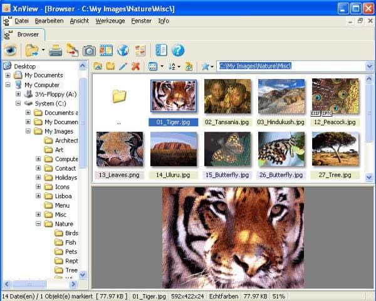
Task: Select the Art folder in tree
Action: coord(60,150)
